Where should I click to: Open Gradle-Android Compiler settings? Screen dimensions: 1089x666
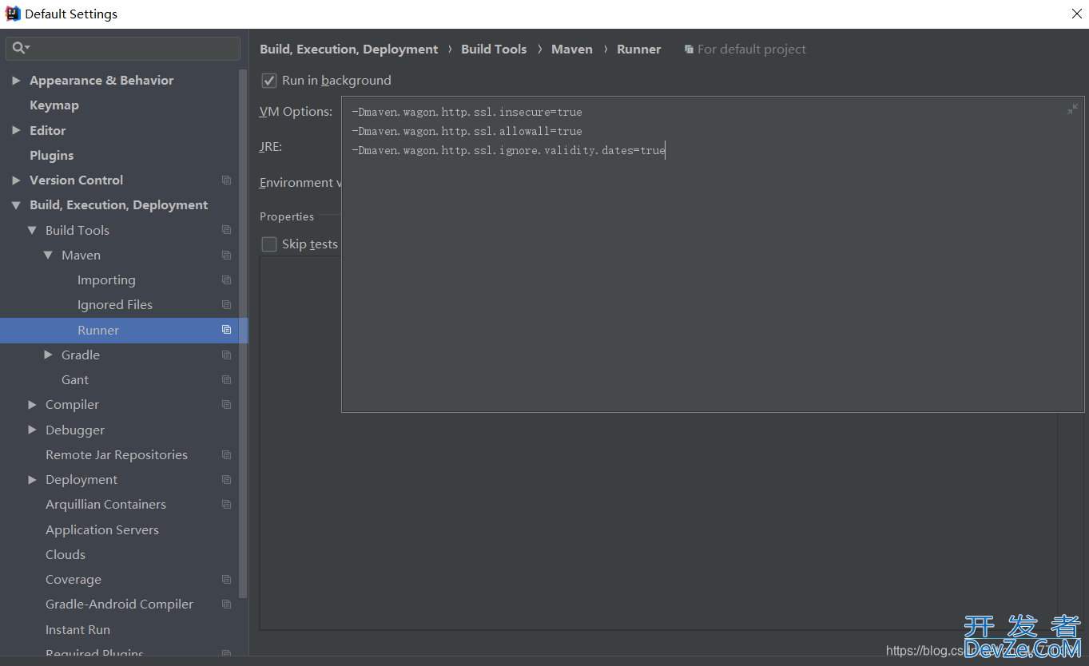point(119,605)
